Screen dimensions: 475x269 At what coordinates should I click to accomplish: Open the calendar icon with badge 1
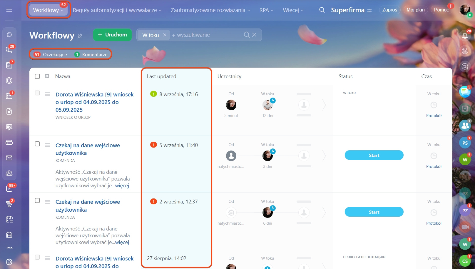point(9,96)
